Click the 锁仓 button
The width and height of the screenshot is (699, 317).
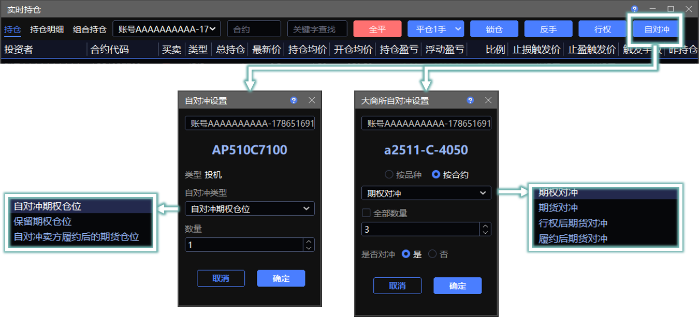coord(494,29)
